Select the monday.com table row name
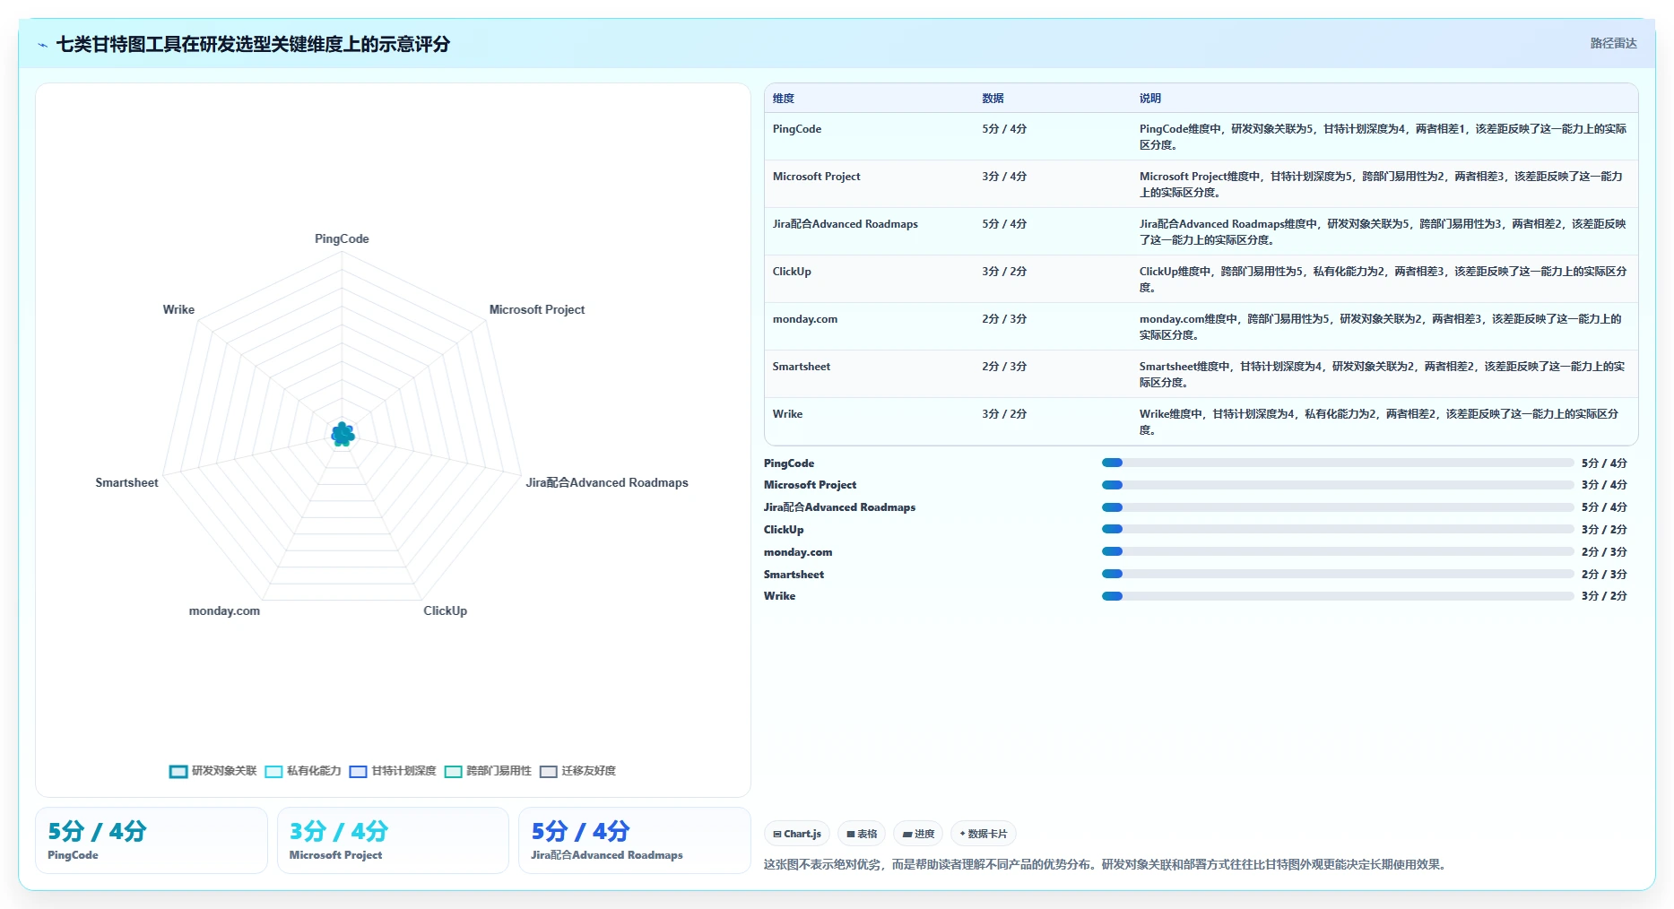This screenshot has width=1674, height=909. point(805,319)
